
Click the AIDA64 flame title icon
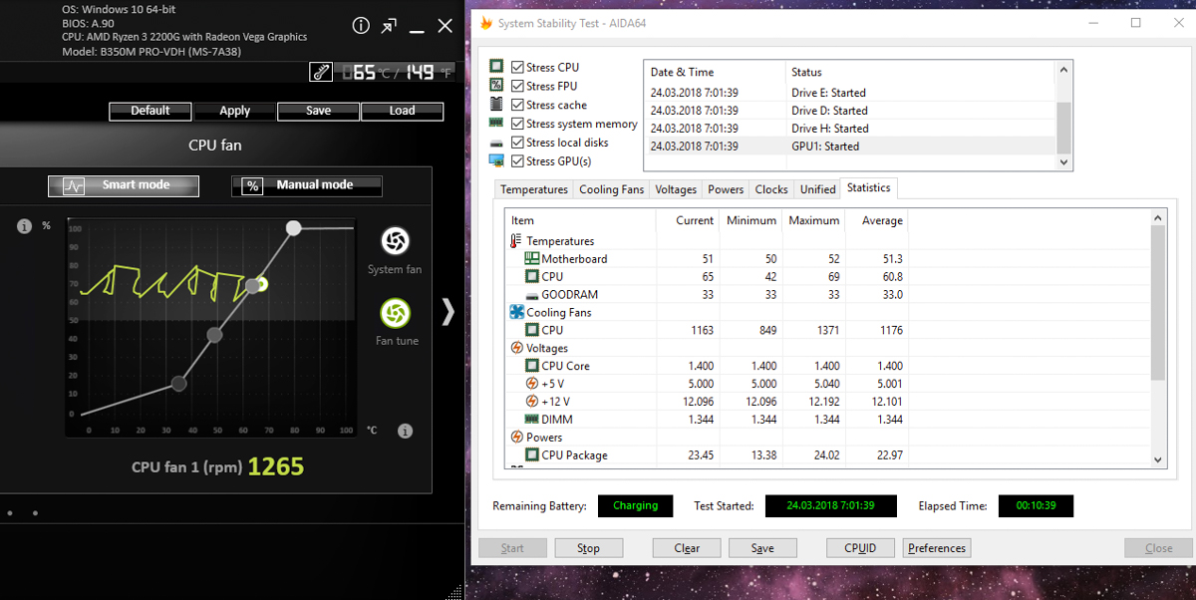(x=484, y=23)
